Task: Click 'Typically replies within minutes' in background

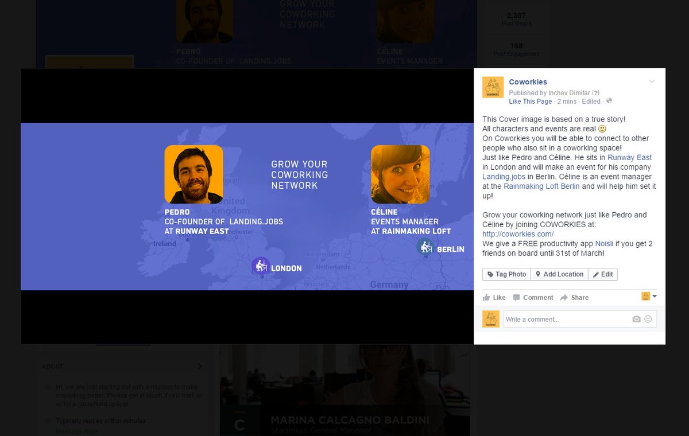Action: [x=100, y=421]
